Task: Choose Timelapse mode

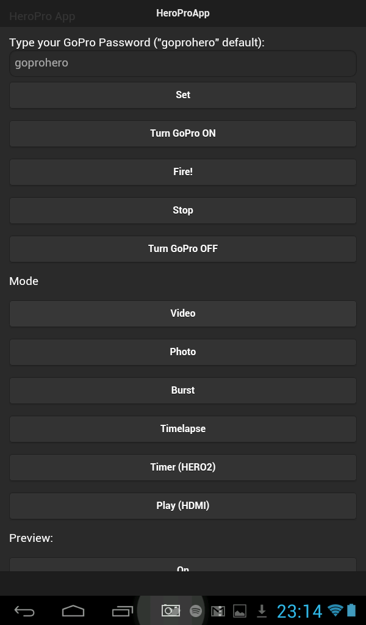Action: [x=183, y=428]
